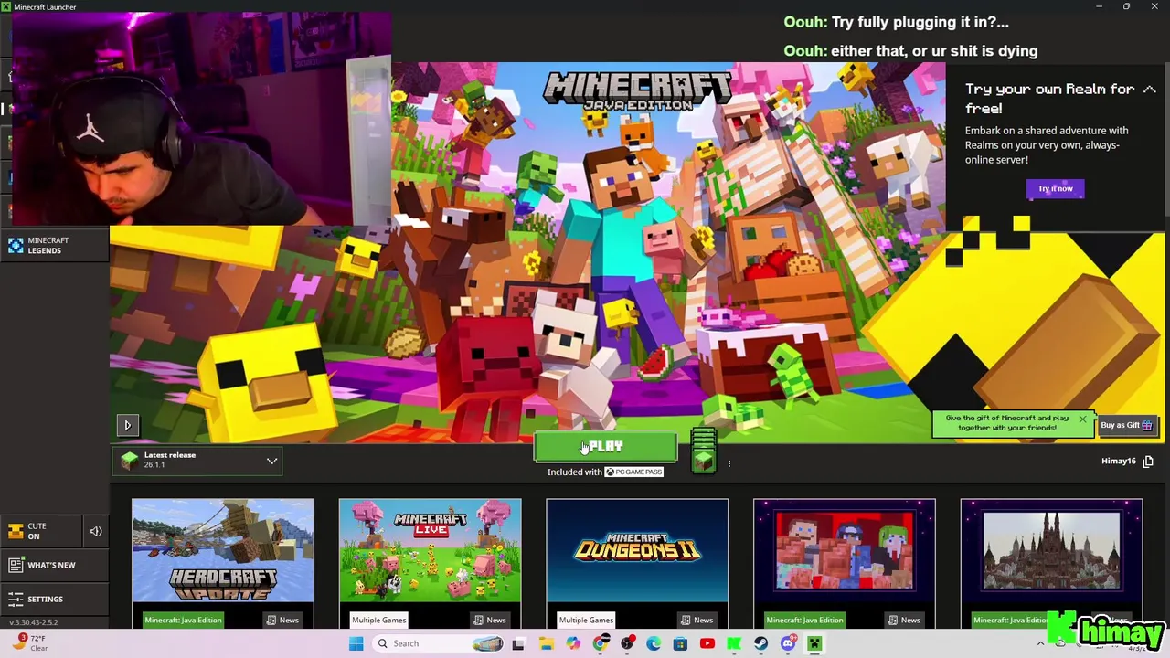Open the Latest release version dropdown
The width and height of the screenshot is (1170, 658).
[197, 461]
